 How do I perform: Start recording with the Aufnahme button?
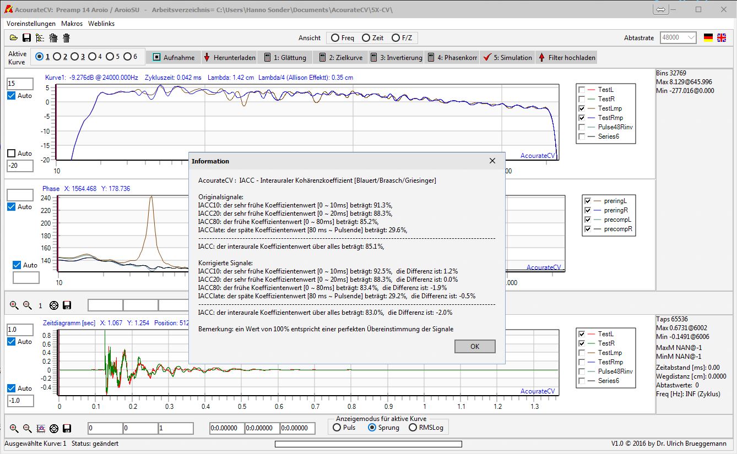(174, 57)
